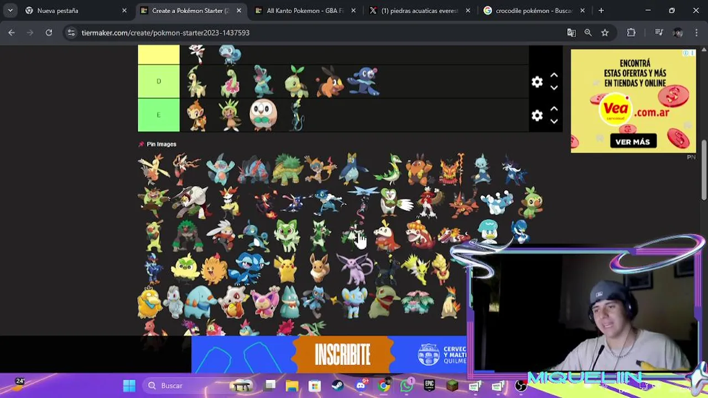Open Discord from the taskbar
The height and width of the screenshot is (398, 708).
361,385
